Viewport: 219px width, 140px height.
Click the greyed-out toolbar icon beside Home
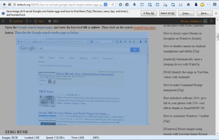click(180, 5)
